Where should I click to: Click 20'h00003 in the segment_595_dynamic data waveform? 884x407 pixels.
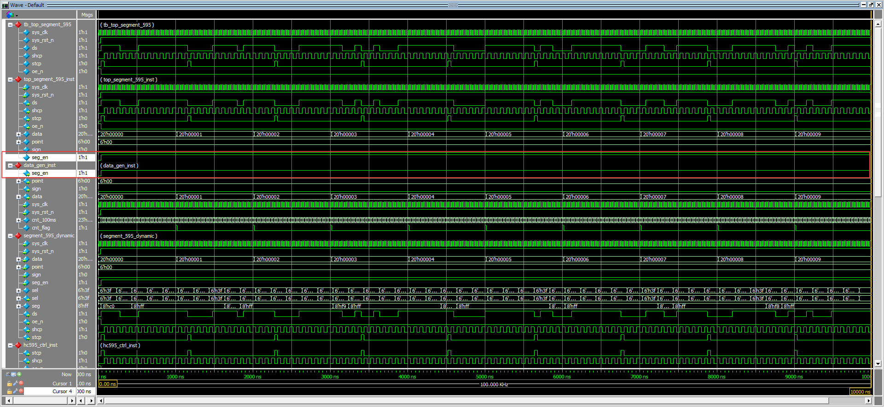(x=345, y=259)
